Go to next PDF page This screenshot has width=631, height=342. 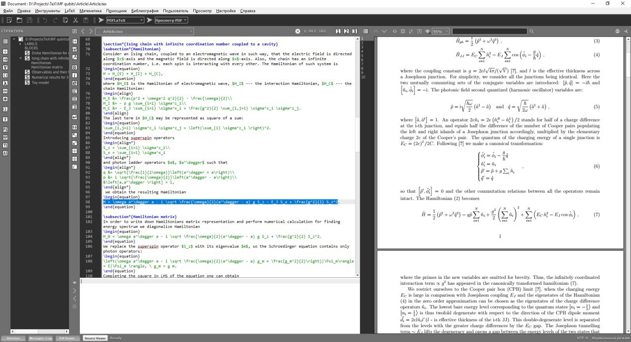click(384, 31)
